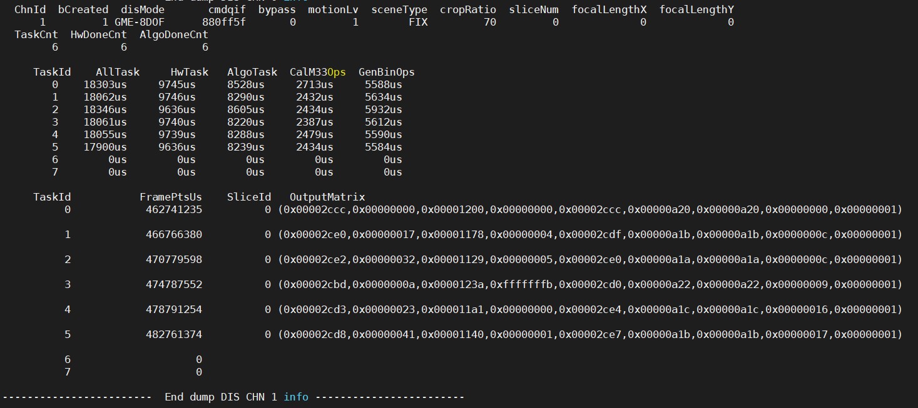Screen dimensions: 918x408
Task: Click the AlgoDoneCnt header text
Action: [x=173, y=34]
